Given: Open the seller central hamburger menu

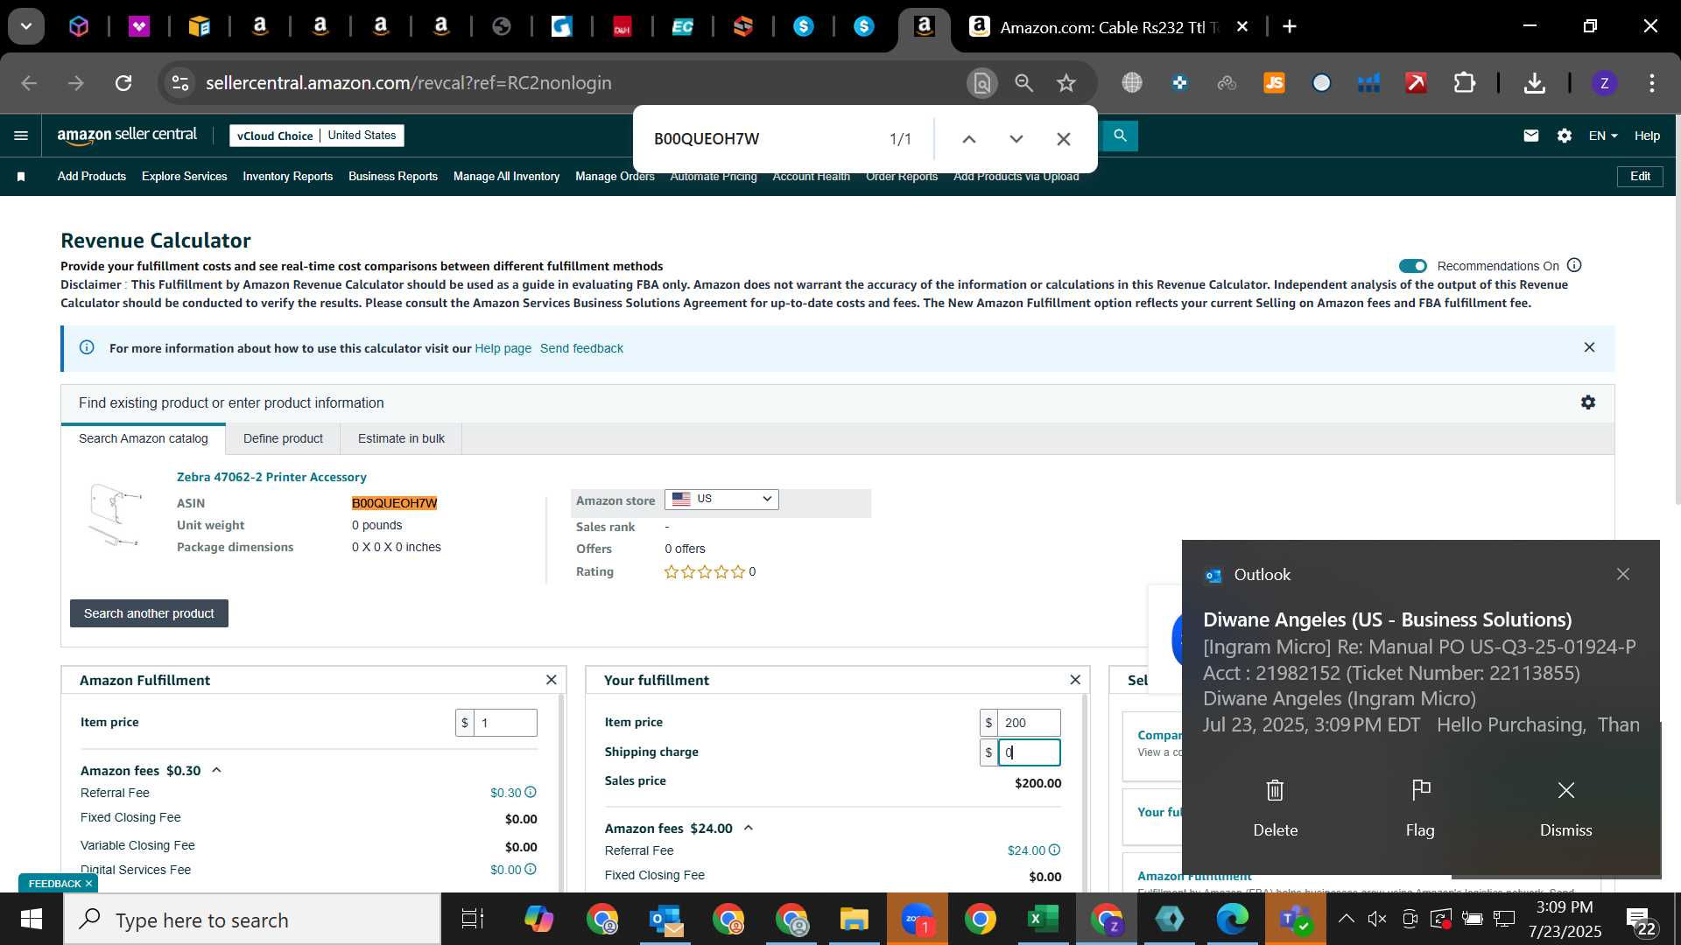Looking at the screenshot, I should coord(21,136).
